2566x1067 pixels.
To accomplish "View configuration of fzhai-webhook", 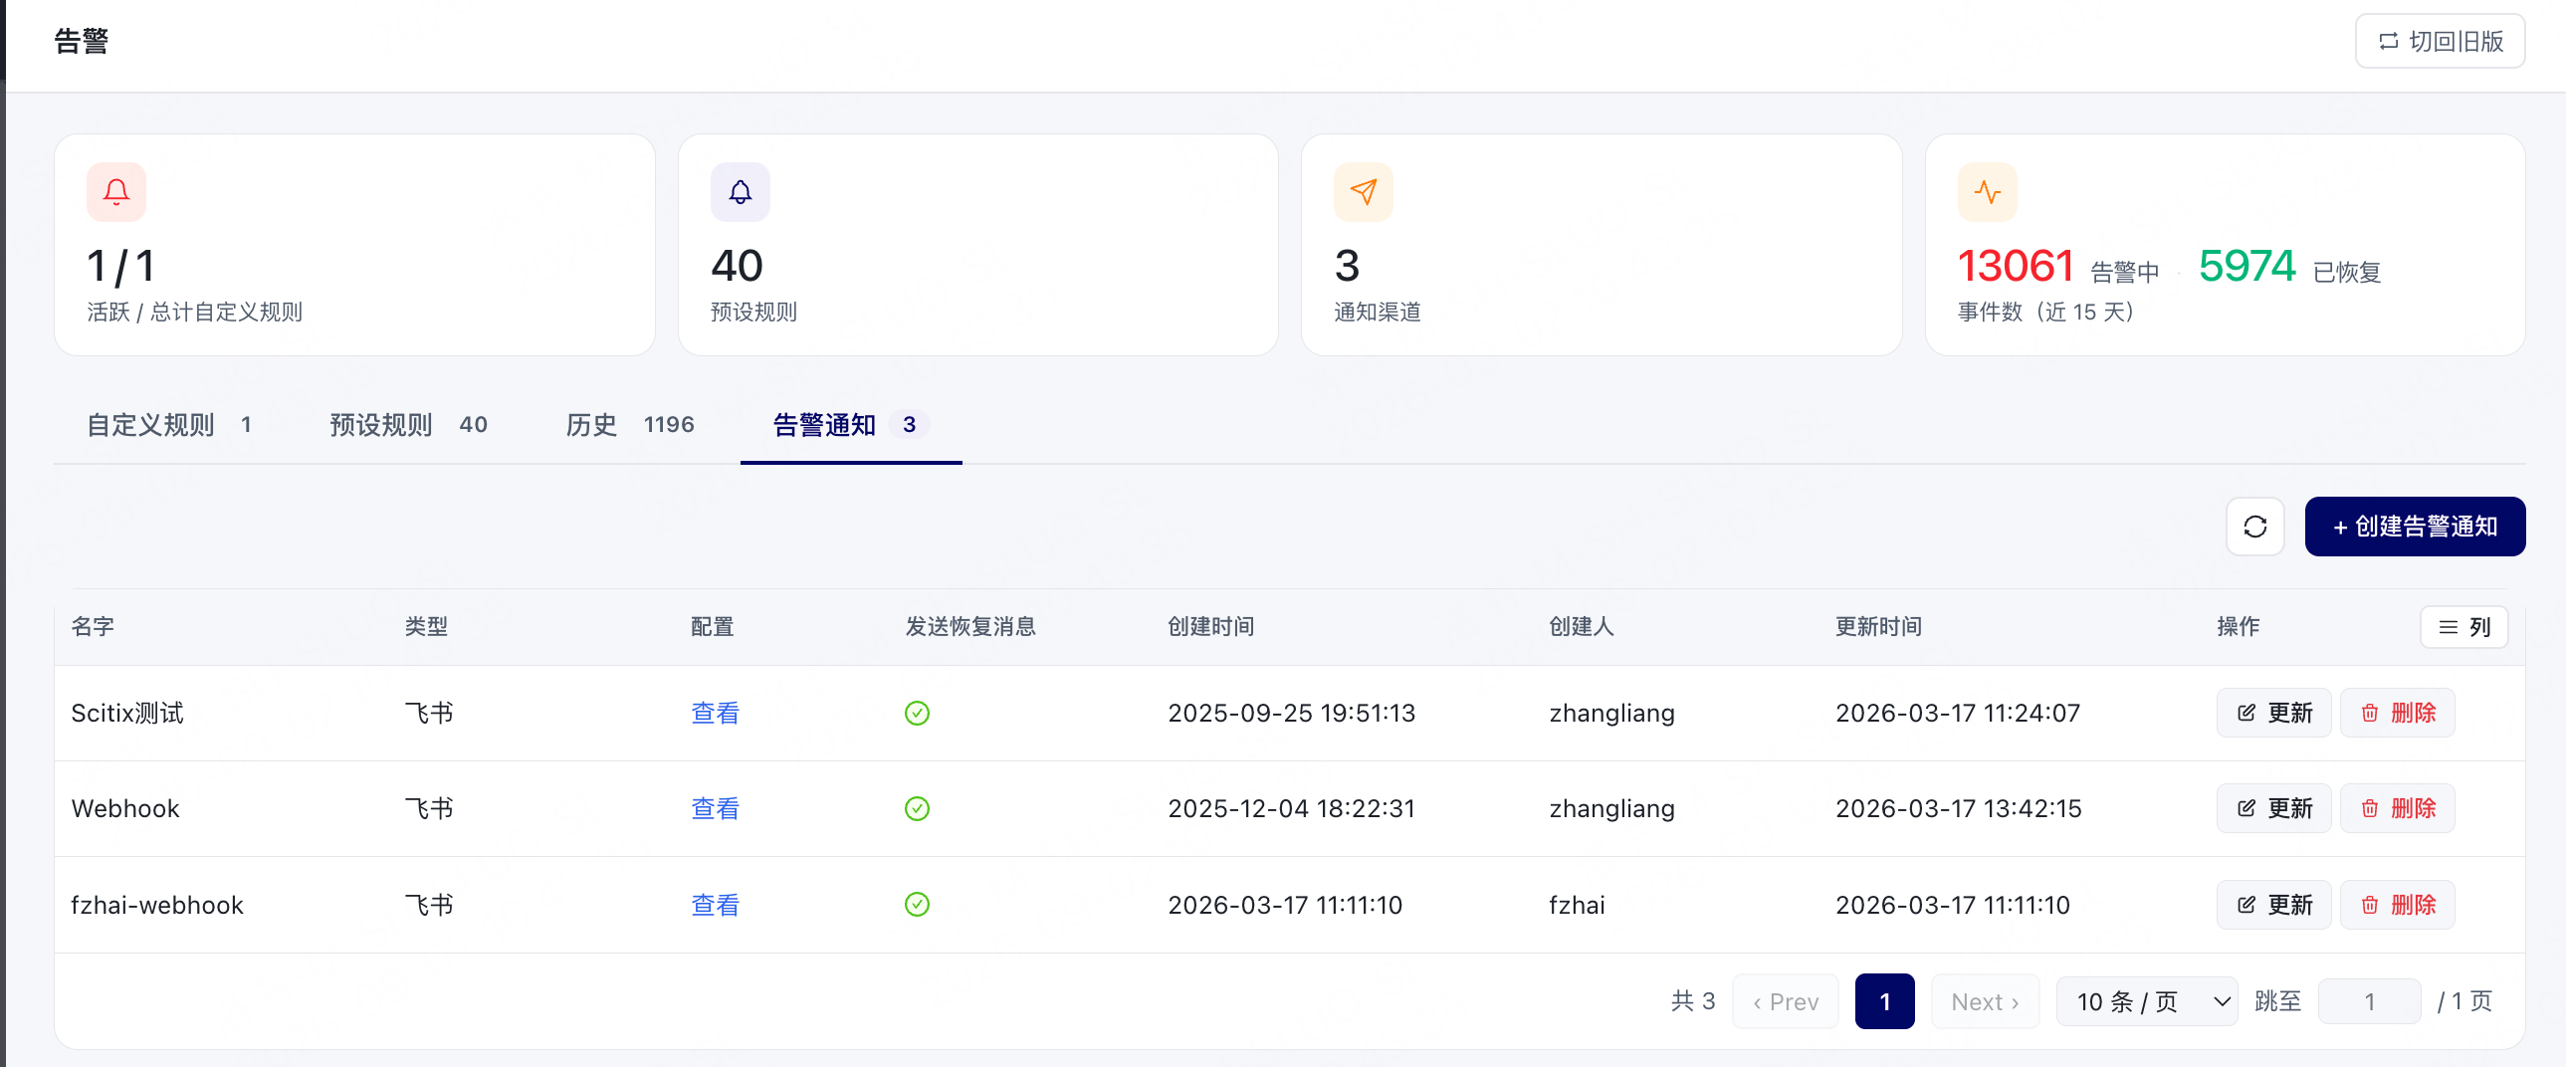I will click(715, 905).
